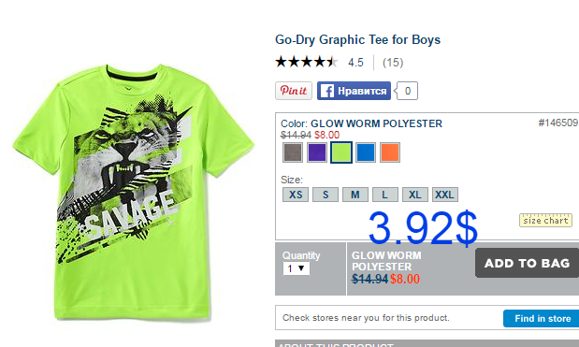The width and height of the screenshot is (579, 347).
Task: Choose size XXL
Action: 445,195
